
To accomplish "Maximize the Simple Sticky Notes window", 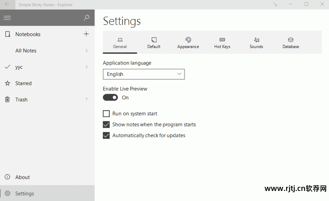I will (306, 4).
